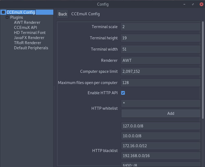
Task: Click the Renderer label
Action: pyautogui.click(x=109, y=60)
